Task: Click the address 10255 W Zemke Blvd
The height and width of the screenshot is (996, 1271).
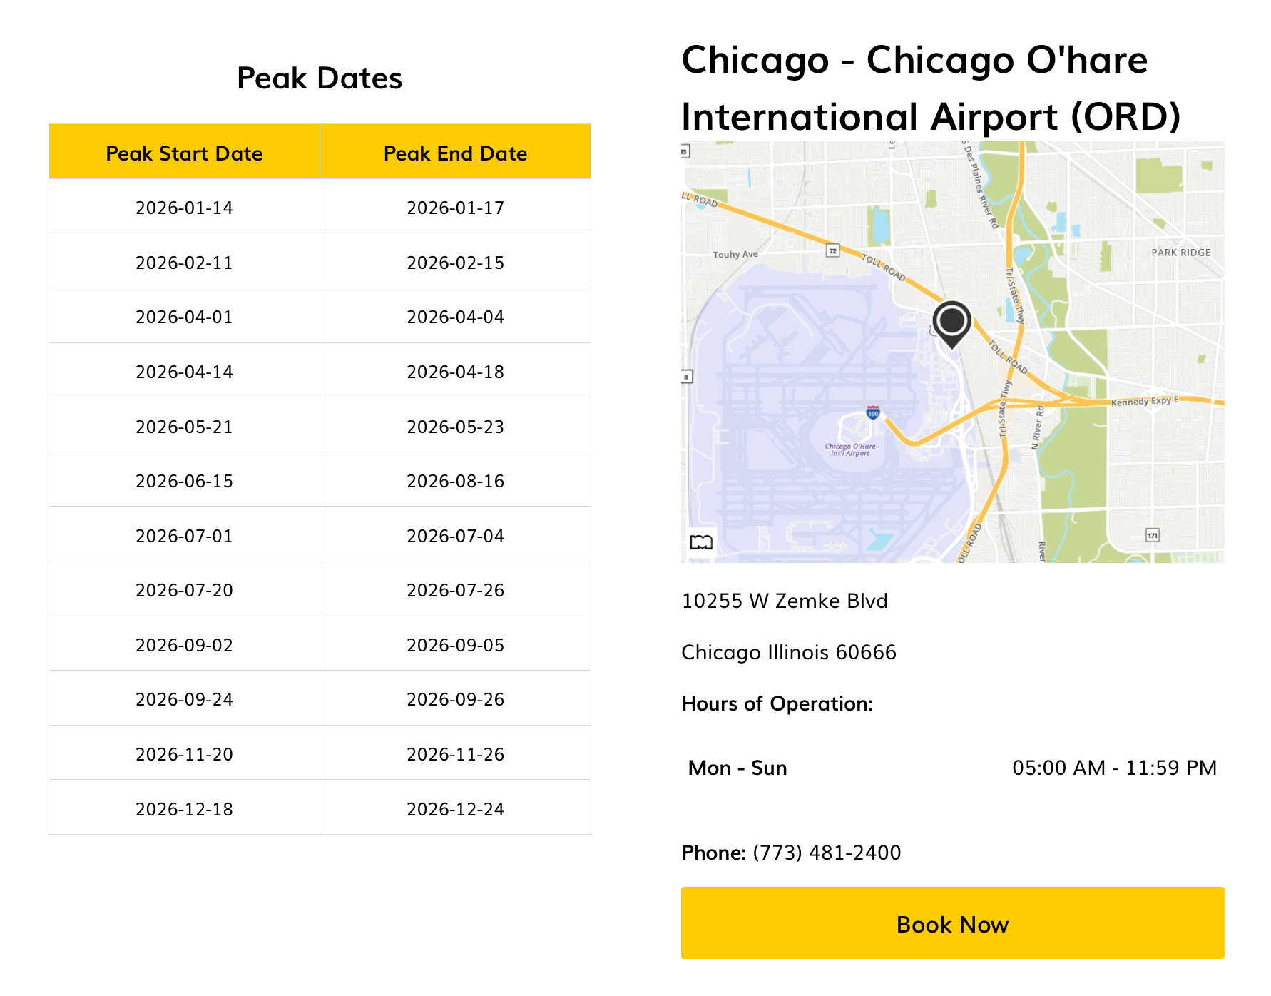Action: click(x=785, y=601)
